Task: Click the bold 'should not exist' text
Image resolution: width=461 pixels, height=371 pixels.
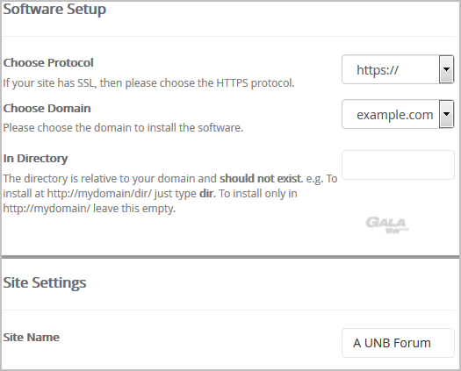Action: tap(261, 178)
